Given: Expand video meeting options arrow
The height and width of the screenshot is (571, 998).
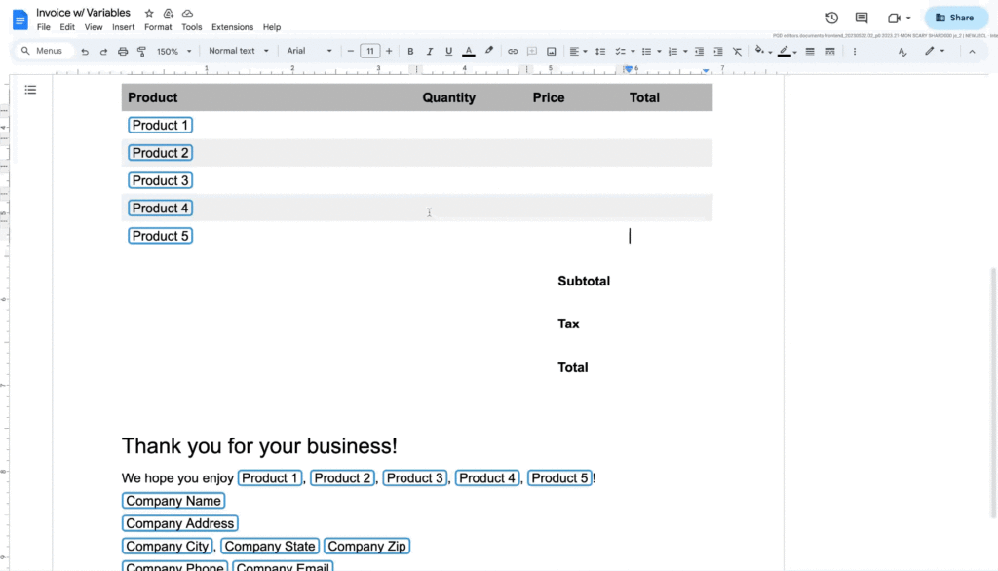Looking at the screenshot, I should click(908, 18).
